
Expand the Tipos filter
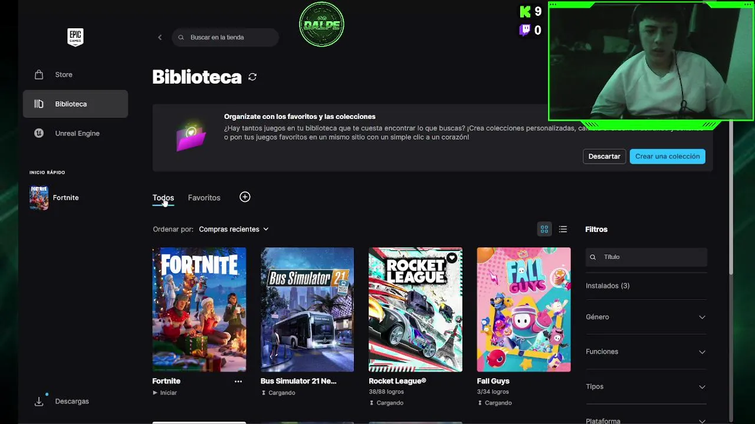646,386
